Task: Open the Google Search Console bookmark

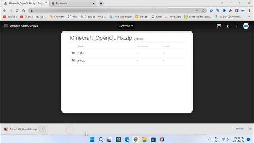Action: coord(93,17)
